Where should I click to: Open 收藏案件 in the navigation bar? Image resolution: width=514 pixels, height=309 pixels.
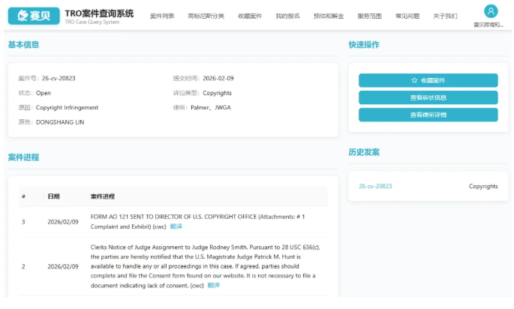[250, 16]
